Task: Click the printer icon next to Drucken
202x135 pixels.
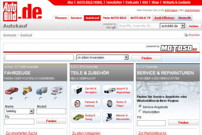Action: (186, 35)
